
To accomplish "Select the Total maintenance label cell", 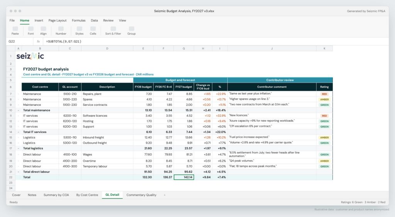I will click(40, 110).
